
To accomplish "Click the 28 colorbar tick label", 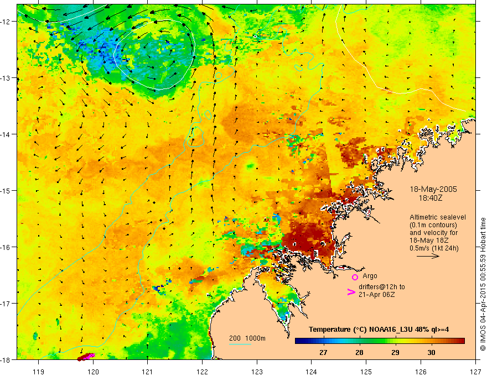I will click(x=359, y=352).
